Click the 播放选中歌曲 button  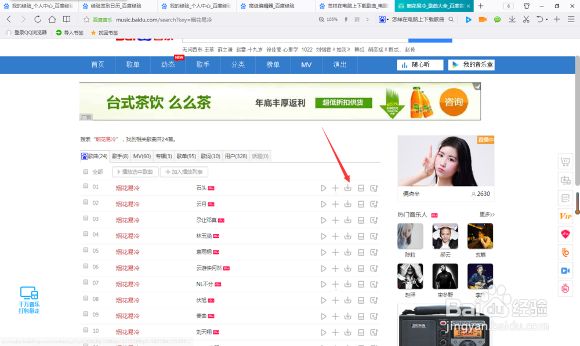point(135,172)
